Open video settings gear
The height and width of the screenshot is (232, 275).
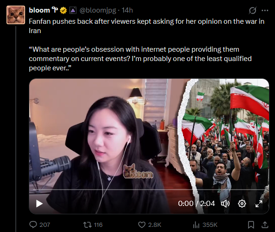coord(242,204)
